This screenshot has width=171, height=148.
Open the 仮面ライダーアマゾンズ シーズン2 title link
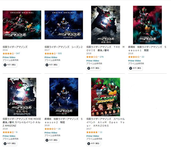(x=64, y=47)
